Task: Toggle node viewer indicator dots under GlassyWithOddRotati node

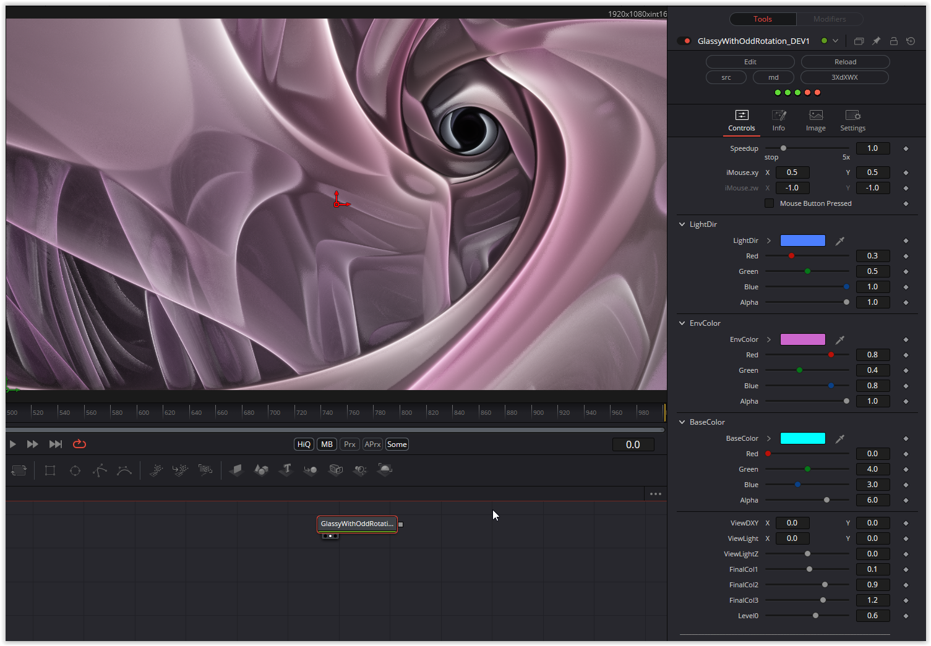Action: (330, 536)
